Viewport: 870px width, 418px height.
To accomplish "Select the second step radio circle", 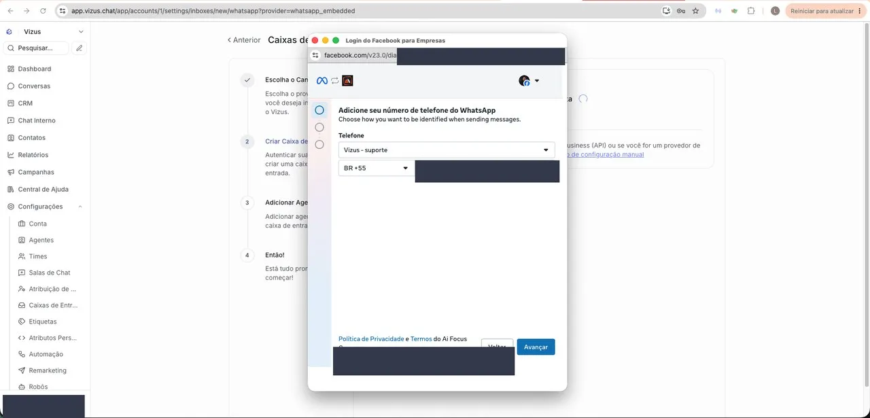I will (319, 127).
